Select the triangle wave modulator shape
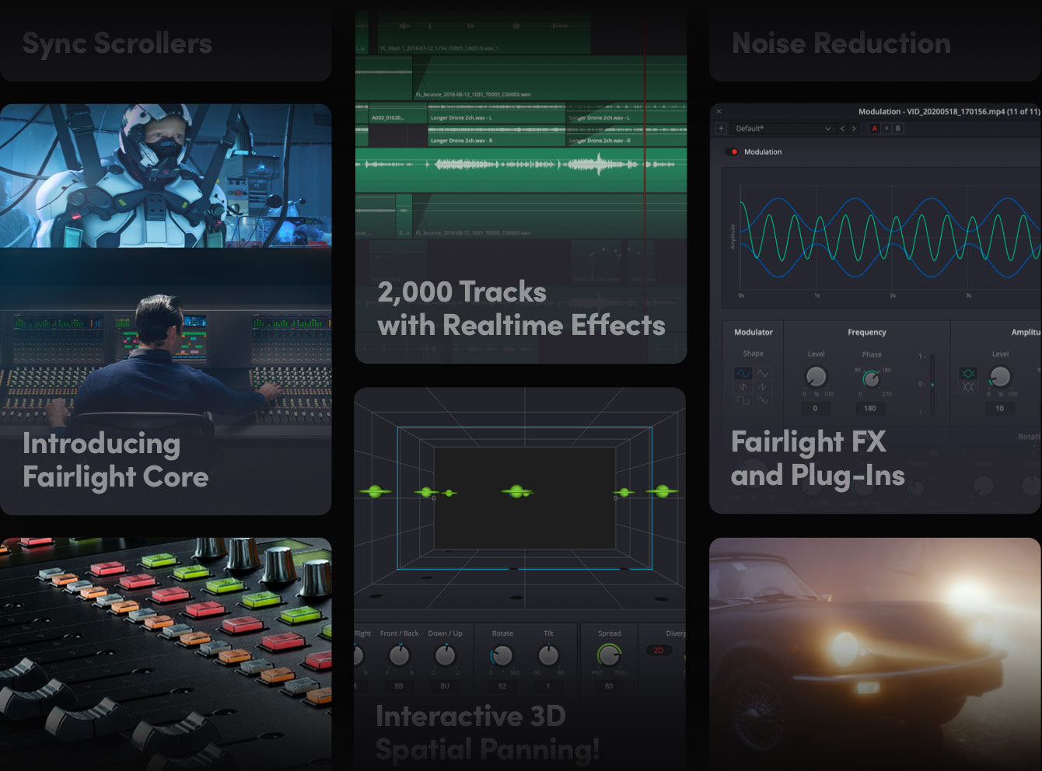Image resolution: width=1042 pixels, height=771 pixels. pos(763,374)
